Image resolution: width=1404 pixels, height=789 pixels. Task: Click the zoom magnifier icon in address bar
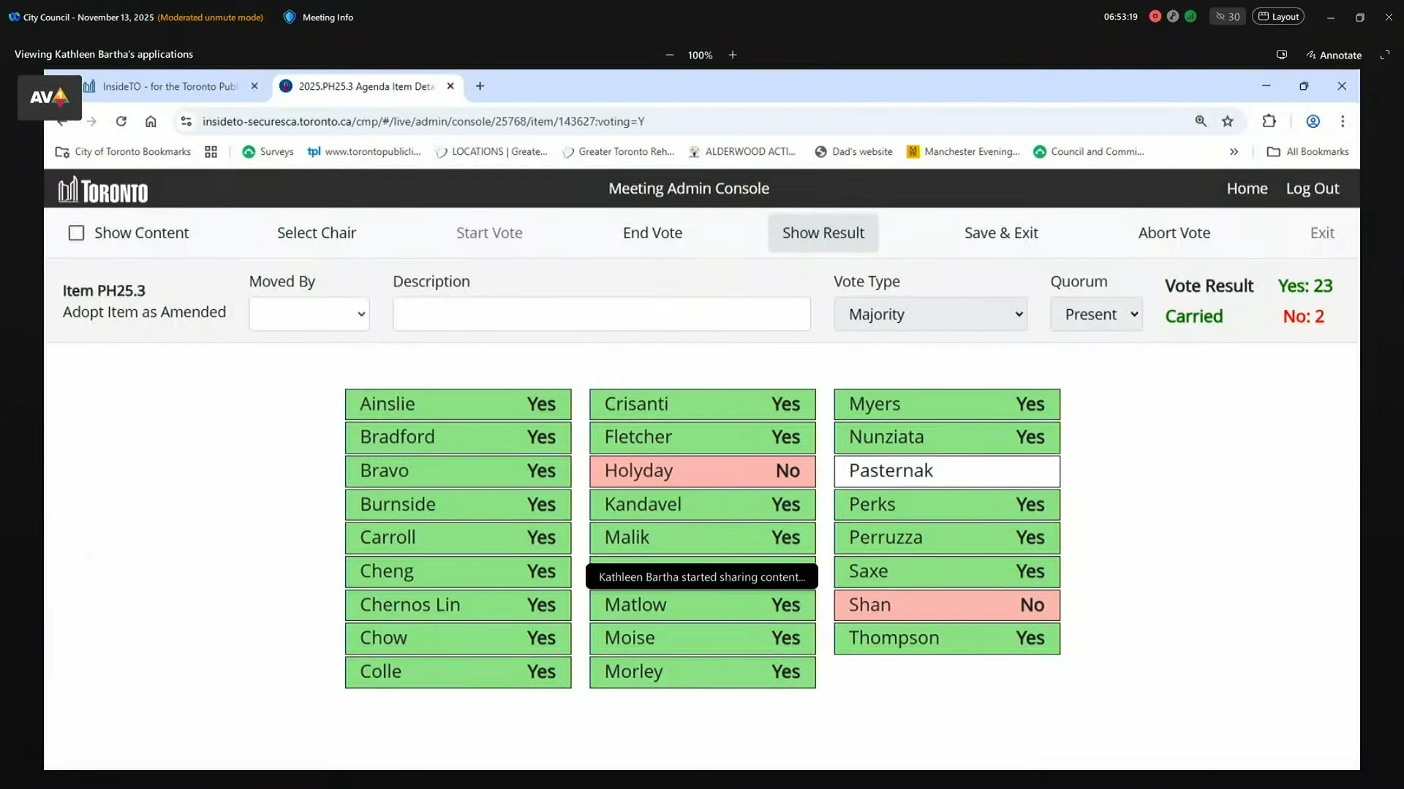coord(1201,121)
